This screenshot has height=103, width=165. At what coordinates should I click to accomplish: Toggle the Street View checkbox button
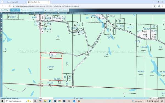coord(50,10)
